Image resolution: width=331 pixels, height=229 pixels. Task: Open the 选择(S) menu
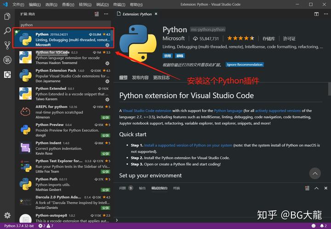(x=51, y=5)
